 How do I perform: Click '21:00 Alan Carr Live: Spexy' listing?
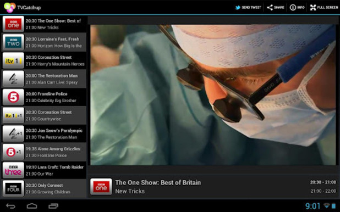pos(52,82)
